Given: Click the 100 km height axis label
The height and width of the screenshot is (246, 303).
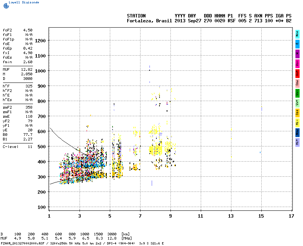Looking at the screenshot, I should click(x=42, y=207).
